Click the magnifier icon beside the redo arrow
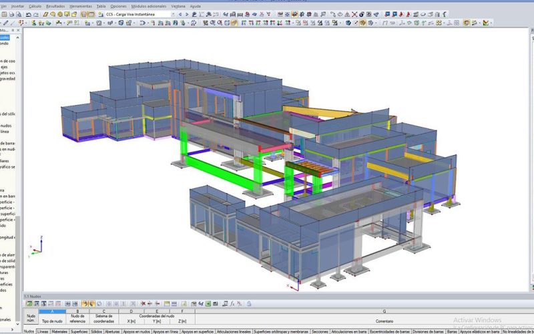Screen dimensions: 534x334 pyautogui.click(x=53, y=14)
